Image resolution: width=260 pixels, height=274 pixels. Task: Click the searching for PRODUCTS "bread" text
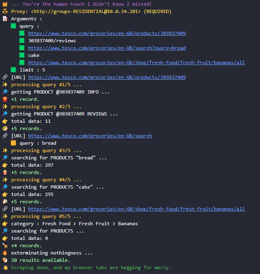click(x=59, y=158)
